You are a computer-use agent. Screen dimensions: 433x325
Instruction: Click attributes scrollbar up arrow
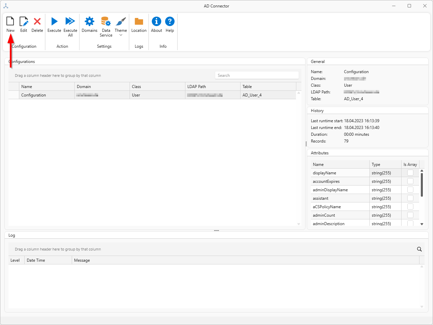pos(422,171)
